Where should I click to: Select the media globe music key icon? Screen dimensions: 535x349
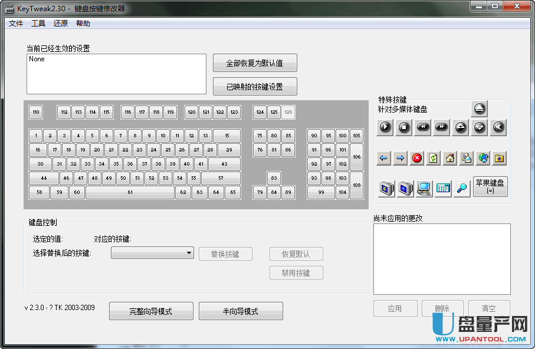coord(483,159)
